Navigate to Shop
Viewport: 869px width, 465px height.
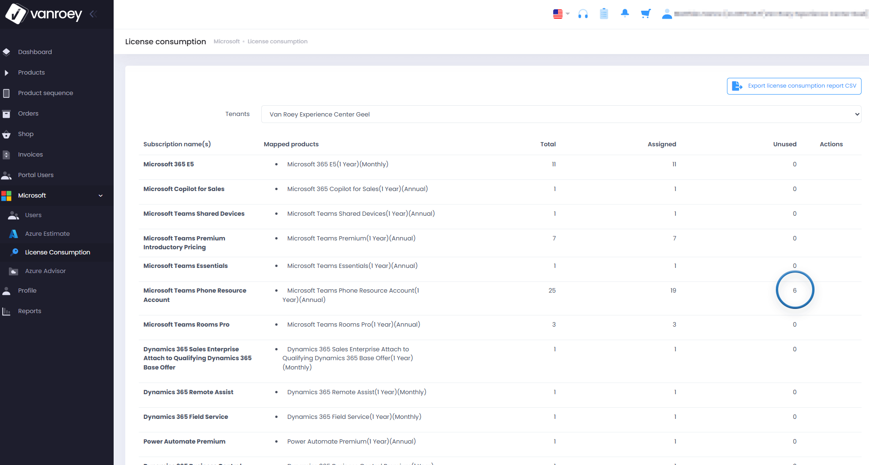(x=26, y=134)
